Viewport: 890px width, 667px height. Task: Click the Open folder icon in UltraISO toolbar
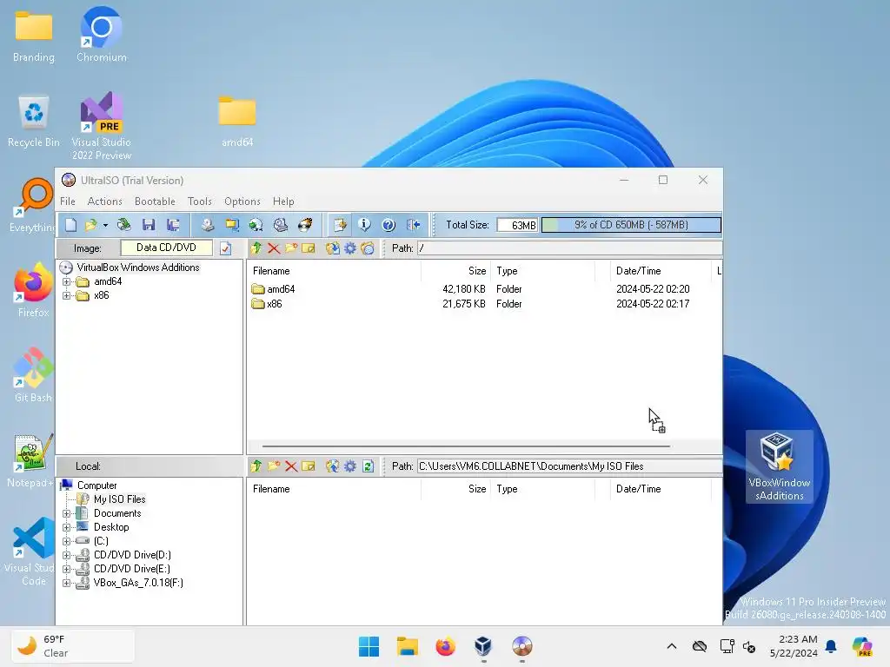[90, 225]
